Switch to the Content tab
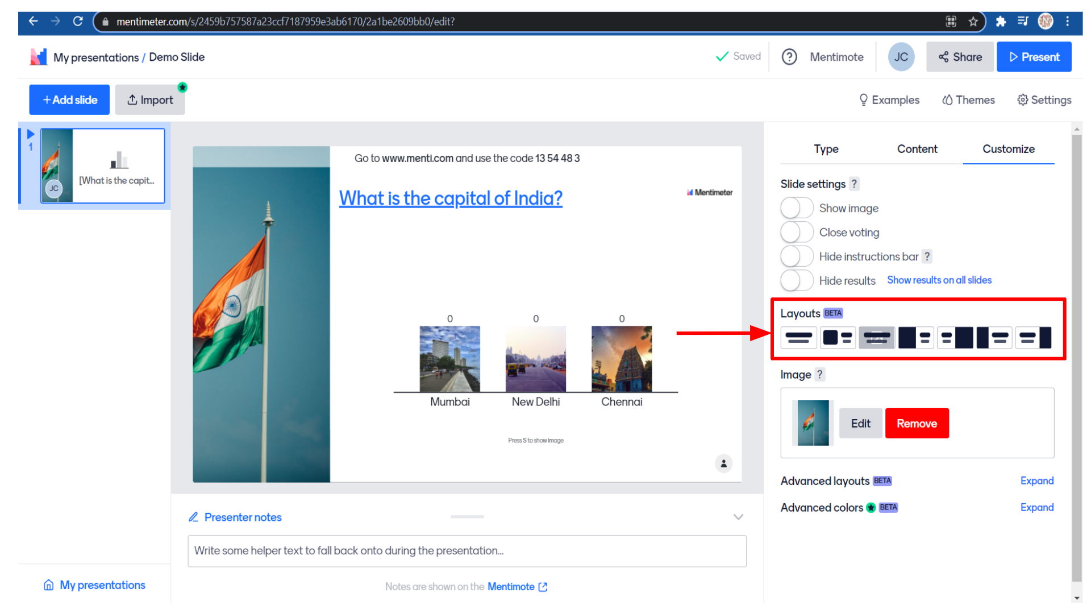The height and width of the screenshot is (614, 1091). (x=917, y=149)
